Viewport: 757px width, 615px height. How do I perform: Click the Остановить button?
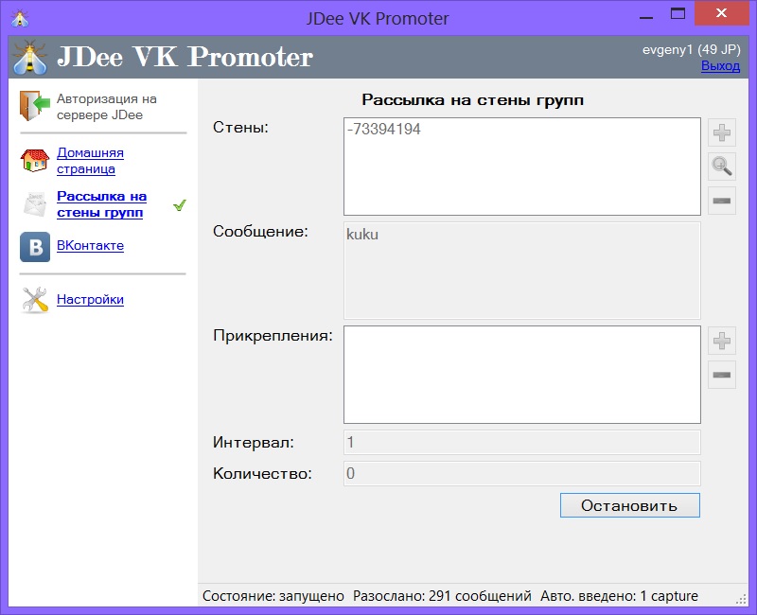click(629, 505)
